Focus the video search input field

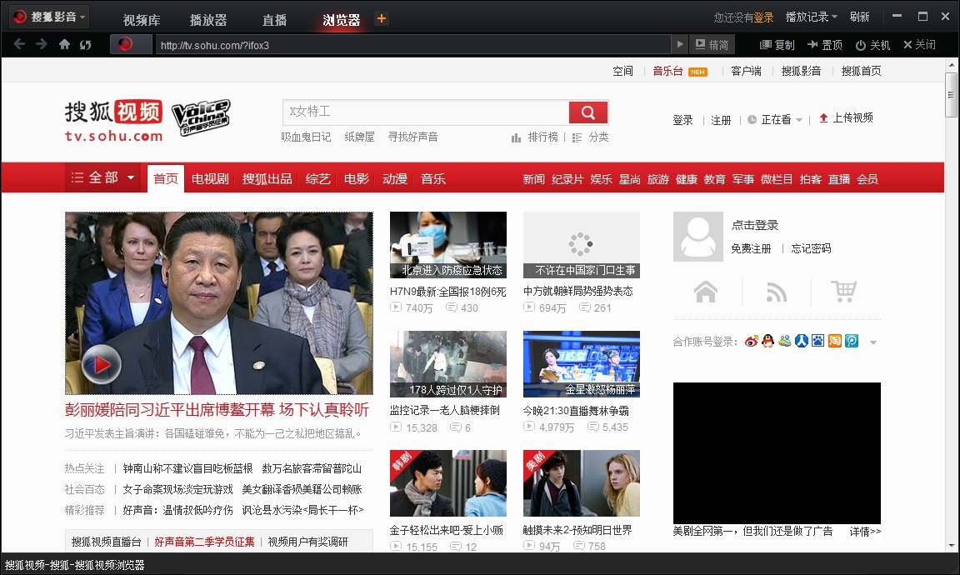click(426, 112)
